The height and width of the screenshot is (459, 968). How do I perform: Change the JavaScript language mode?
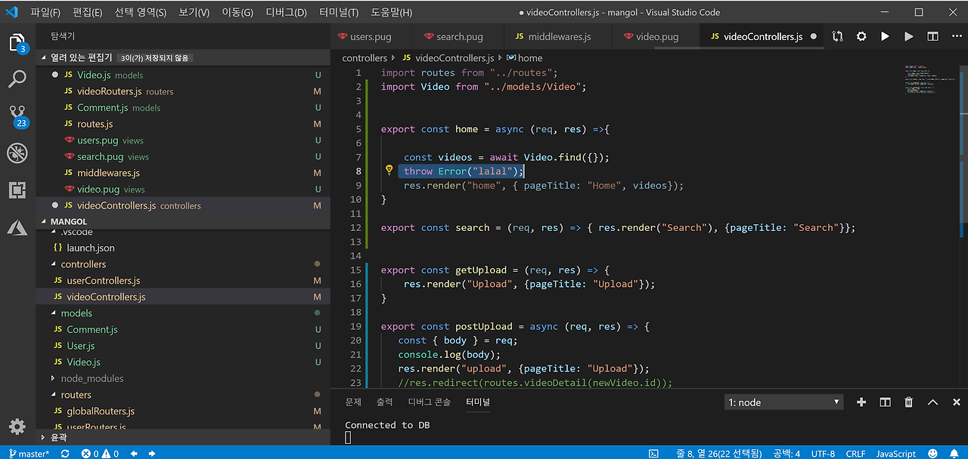[x=895, y=454]
